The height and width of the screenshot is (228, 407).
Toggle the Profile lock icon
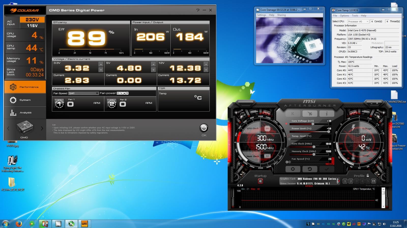[368, 176]
